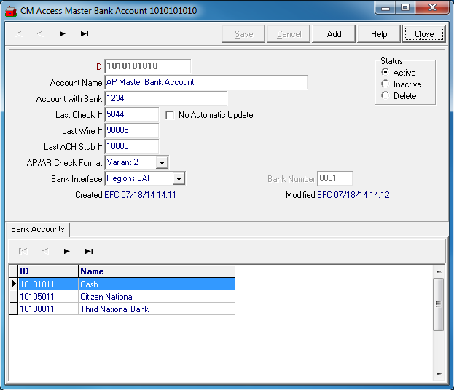Screen dimensions: 454x390
Task: Sort by the Name column header
Action: coord(156,271)
